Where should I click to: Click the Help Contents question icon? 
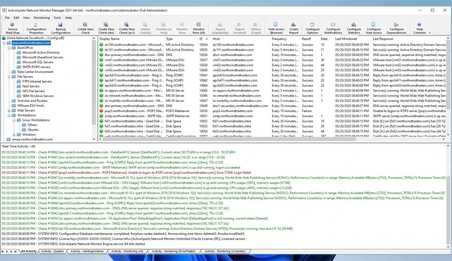(419, 25)
